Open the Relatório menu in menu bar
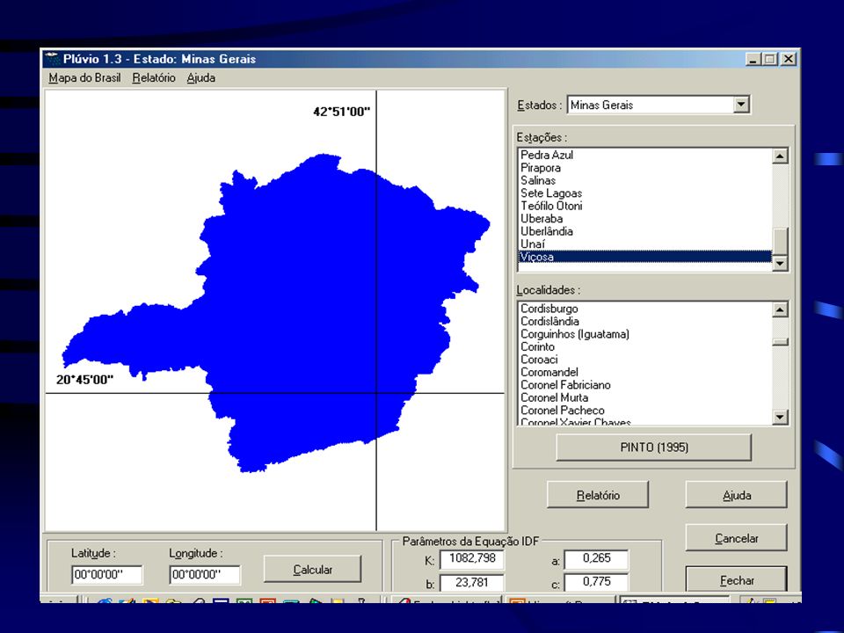The height and width of the screenshot is (633, 844). pos(154,78)
